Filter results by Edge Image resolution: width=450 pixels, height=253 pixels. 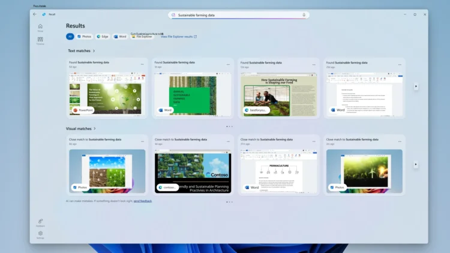pyautogui.click(x=103, y=37)
